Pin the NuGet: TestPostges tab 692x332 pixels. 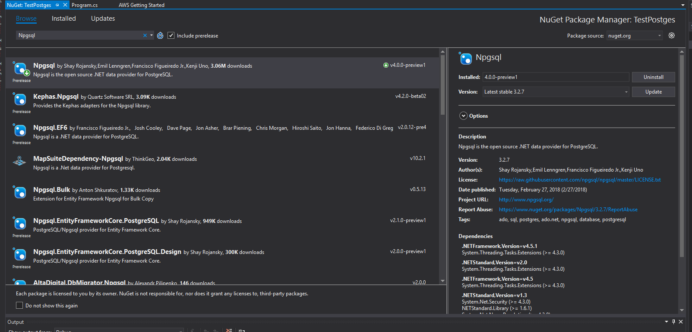pyautogui.click(x=57, y=5)
